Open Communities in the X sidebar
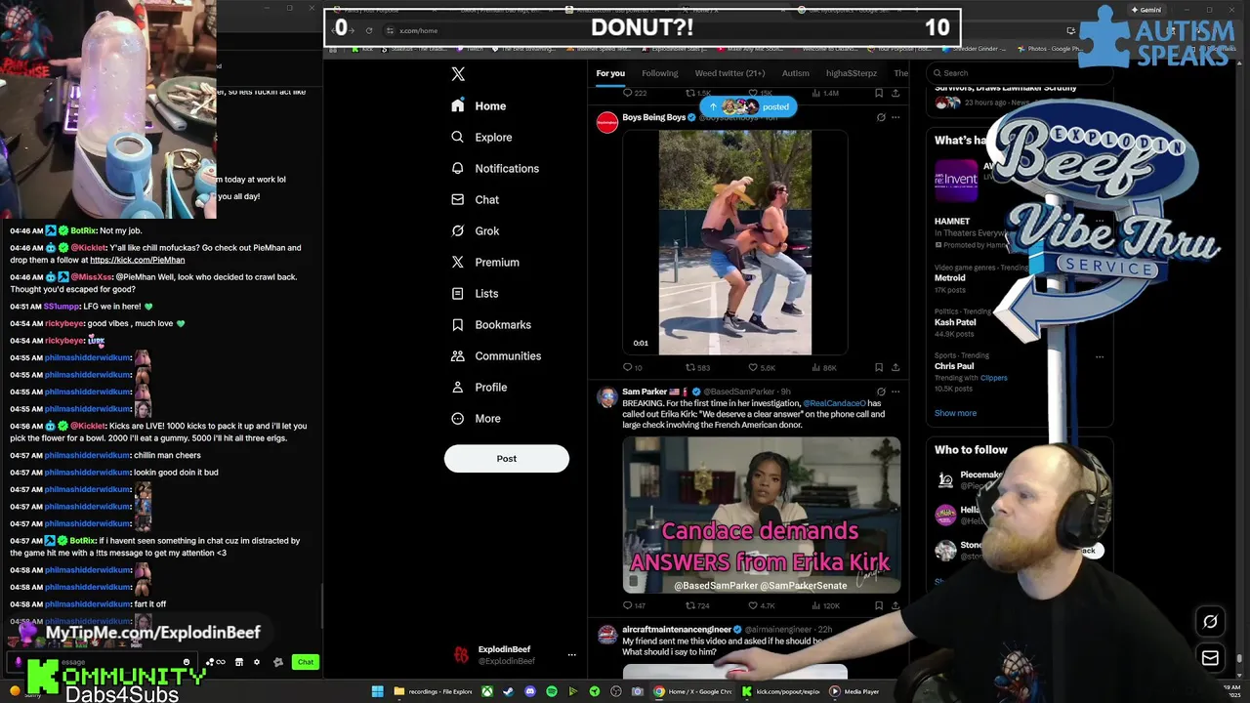The width and height of the screenshot is (1250, 703). pos(496,355)
